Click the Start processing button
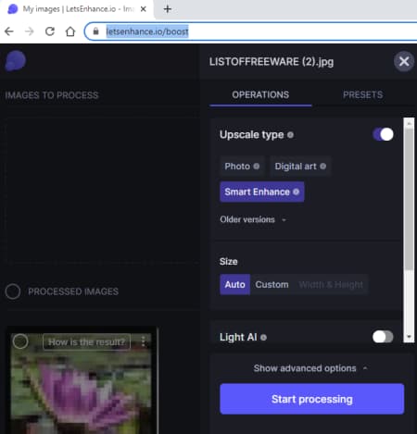417x434 pixels. pos(311,399)
